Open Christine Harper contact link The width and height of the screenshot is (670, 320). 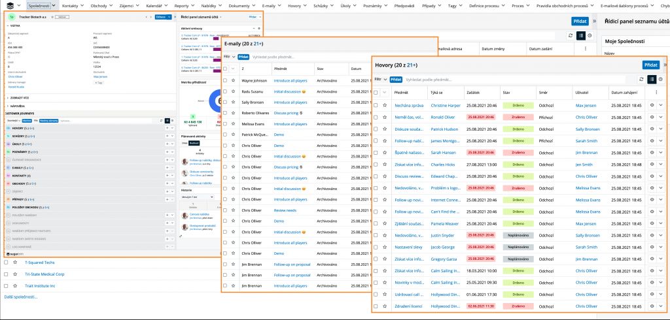coord(446,105)
